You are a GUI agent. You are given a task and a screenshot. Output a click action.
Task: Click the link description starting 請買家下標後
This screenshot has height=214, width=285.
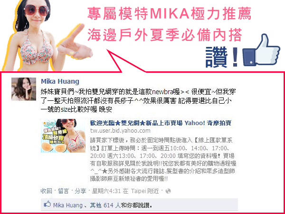pyautogui.click(x=163, y=160)
